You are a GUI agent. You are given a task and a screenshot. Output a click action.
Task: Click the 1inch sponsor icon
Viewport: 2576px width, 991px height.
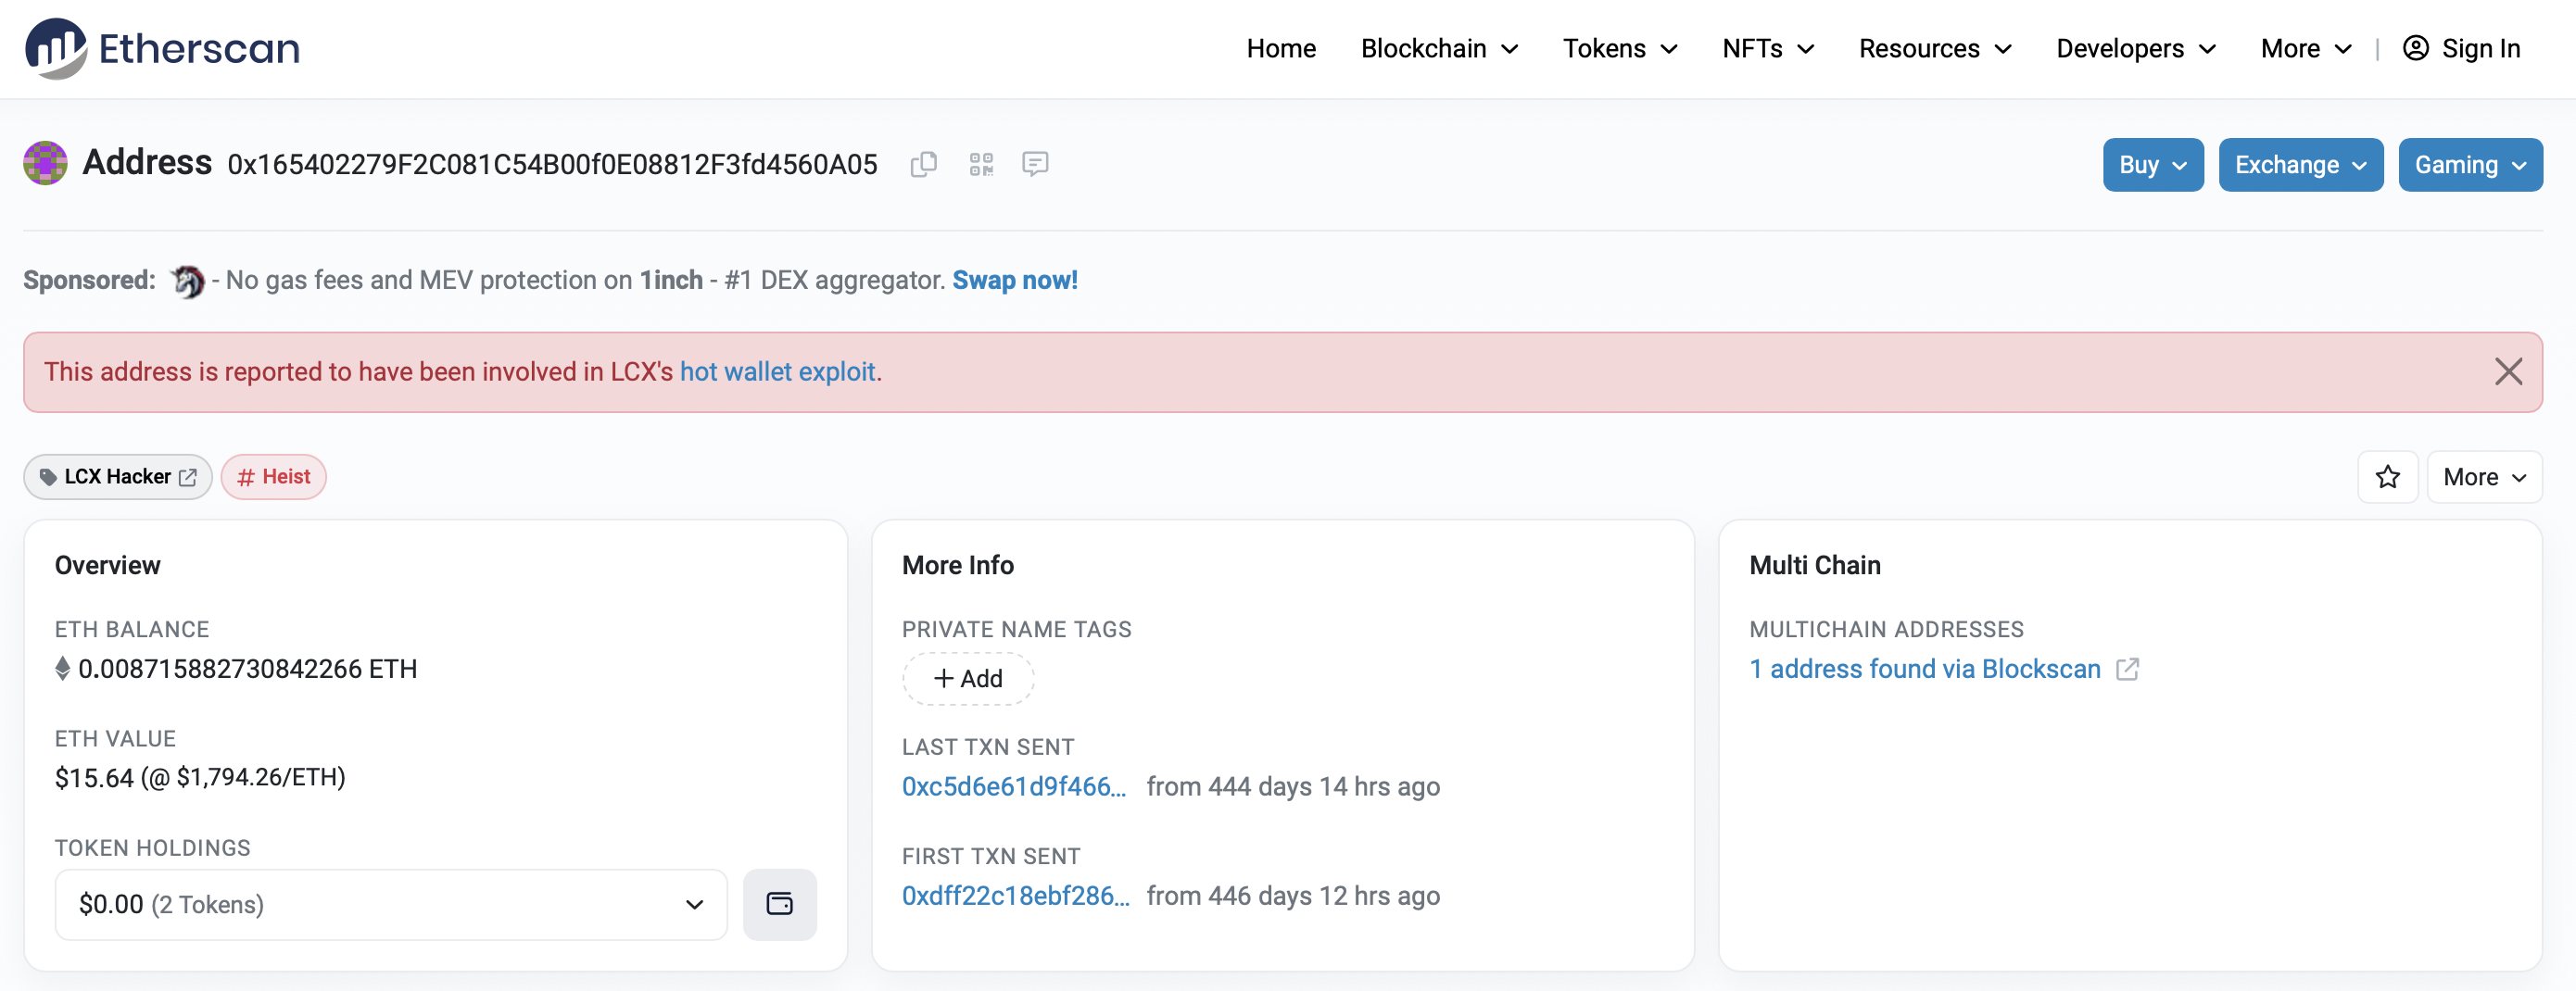tap(187, 281)
